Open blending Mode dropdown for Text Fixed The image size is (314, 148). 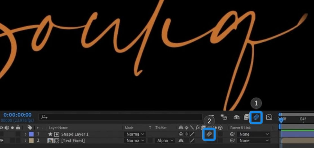[x=135, y=141]
